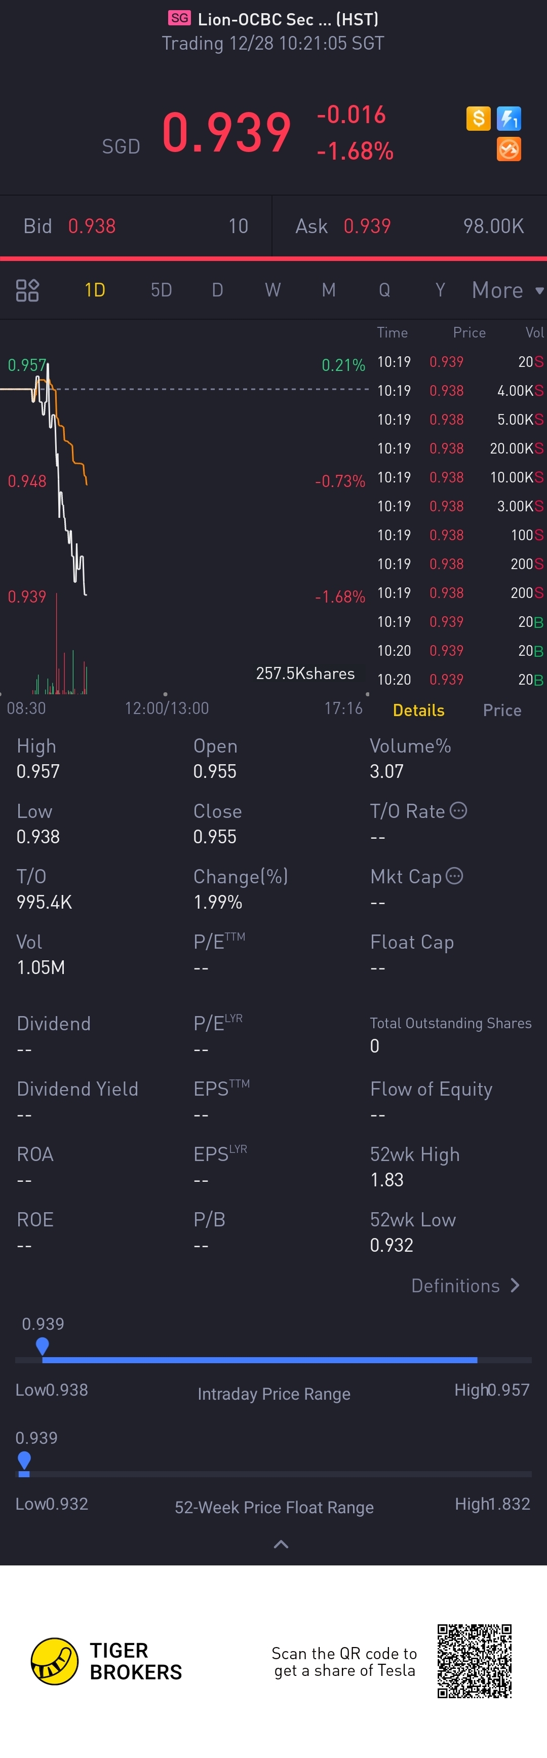Tap the orange round badge icon
Viewport: 547px width, 1758px height.
509,149
